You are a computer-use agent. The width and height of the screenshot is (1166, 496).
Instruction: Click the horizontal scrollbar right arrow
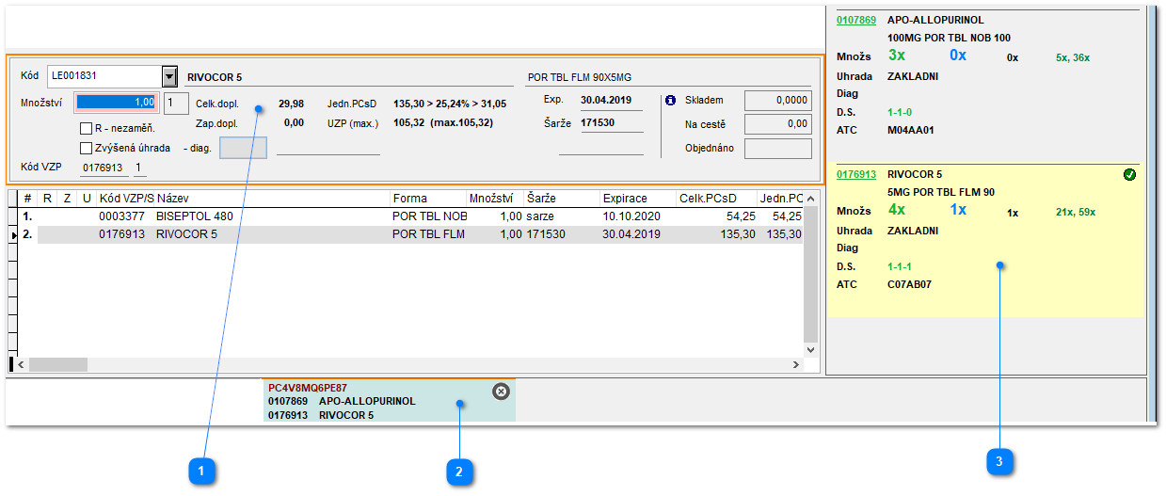coord(795,364)
